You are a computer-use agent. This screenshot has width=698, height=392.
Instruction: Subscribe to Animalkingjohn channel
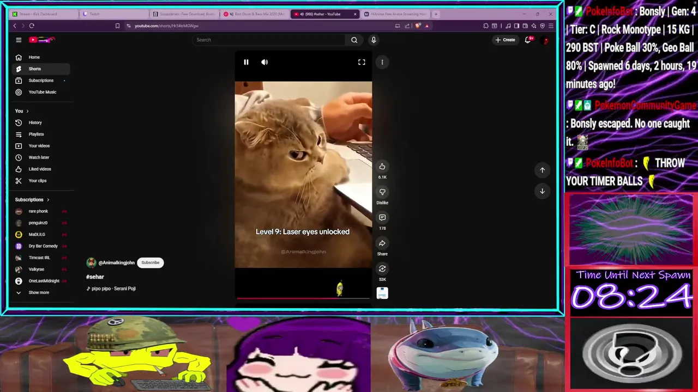click(x=151, y=262)
